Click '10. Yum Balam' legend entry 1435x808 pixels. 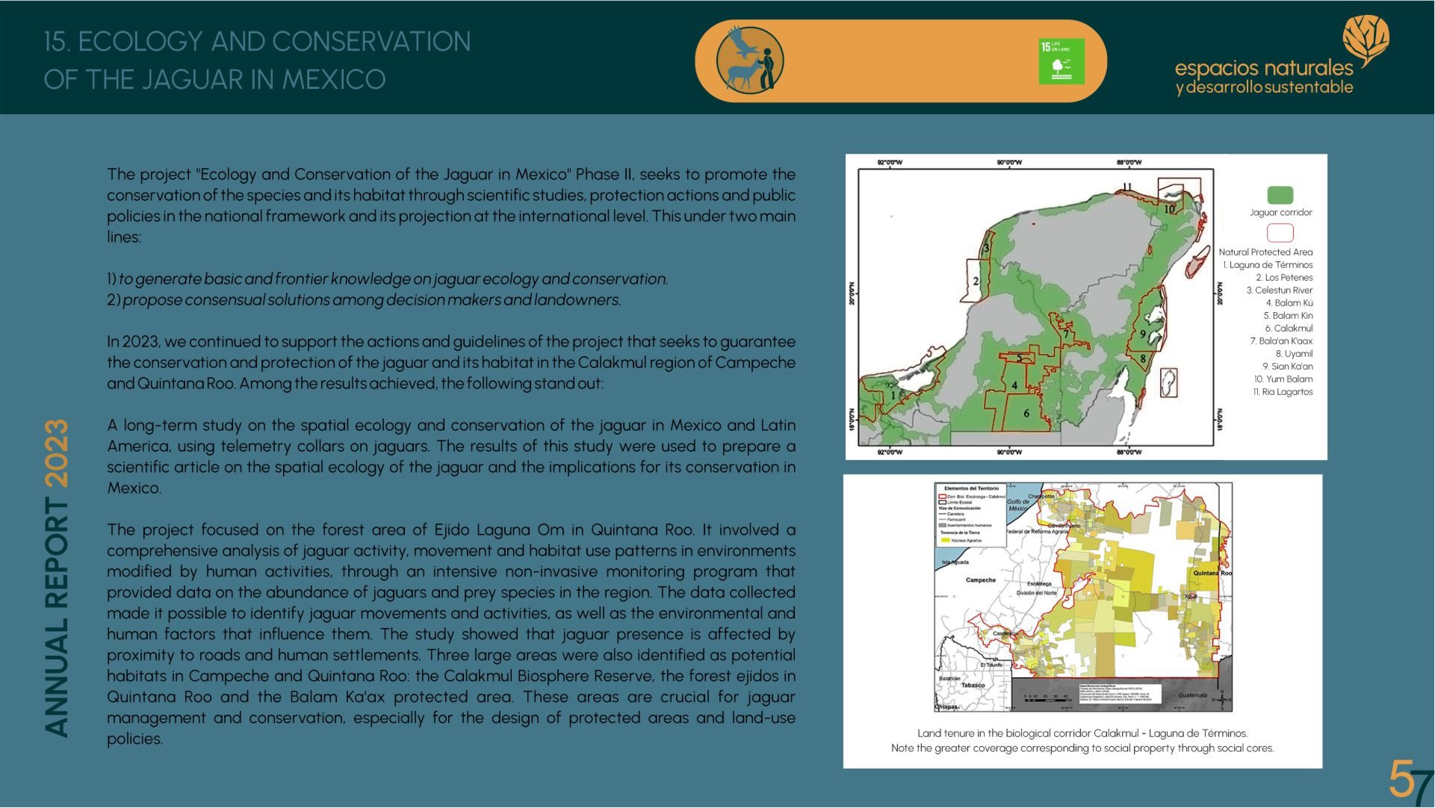point(1283,379)
